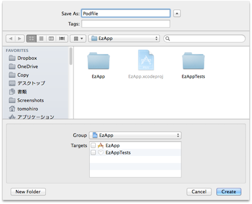This screenshot has width=252, height=204.
Task: Select the EzApp.xcodeproj file icon
Action: 146,60
